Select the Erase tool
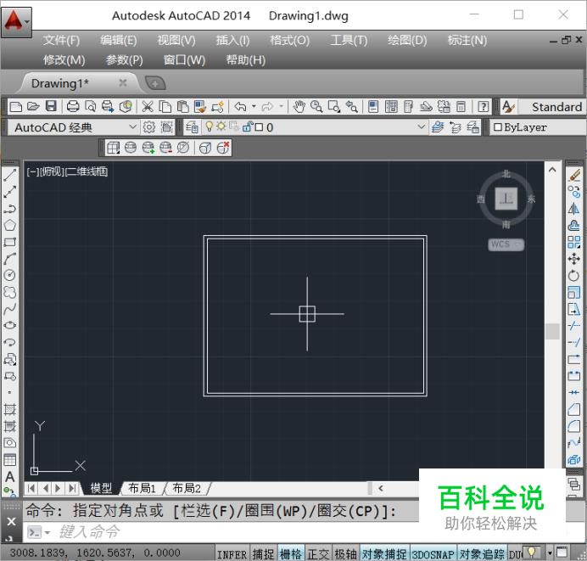 click(573, 176)
